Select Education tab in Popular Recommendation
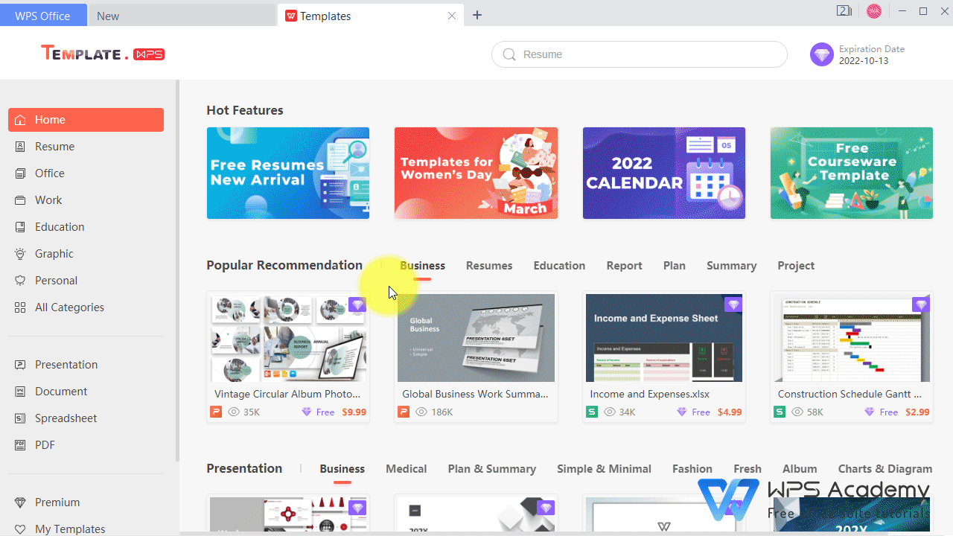953x536 pixels. [559, 266]
